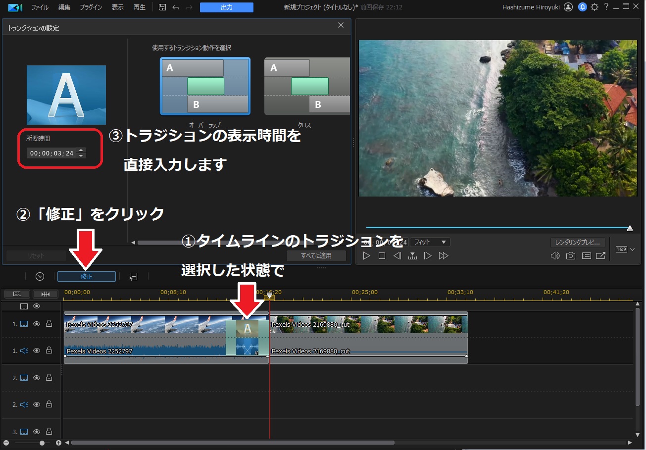Expand the circled down-arrow menu above timeline
Screen dimensions: 646x450
click(40, 276)
